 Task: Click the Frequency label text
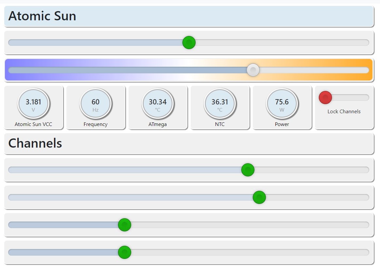[95, 124]
